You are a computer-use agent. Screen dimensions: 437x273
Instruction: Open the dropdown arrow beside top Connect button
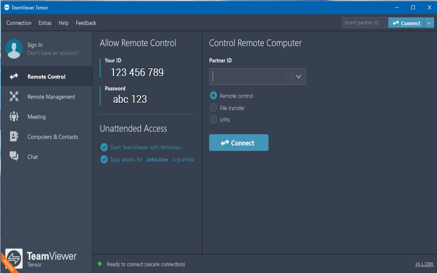(429, 23)
